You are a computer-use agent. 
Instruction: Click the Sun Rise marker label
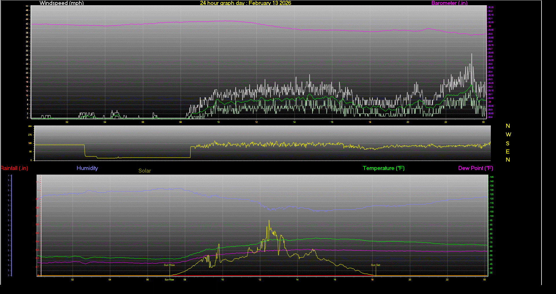[x=169, y=265]
